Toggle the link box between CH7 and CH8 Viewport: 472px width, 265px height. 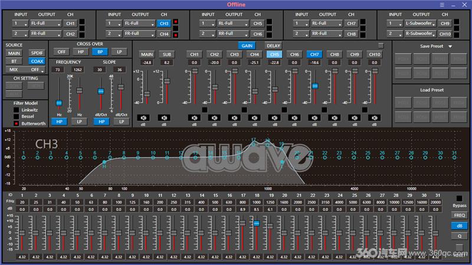pyautogui.click(x=324, y=110)
